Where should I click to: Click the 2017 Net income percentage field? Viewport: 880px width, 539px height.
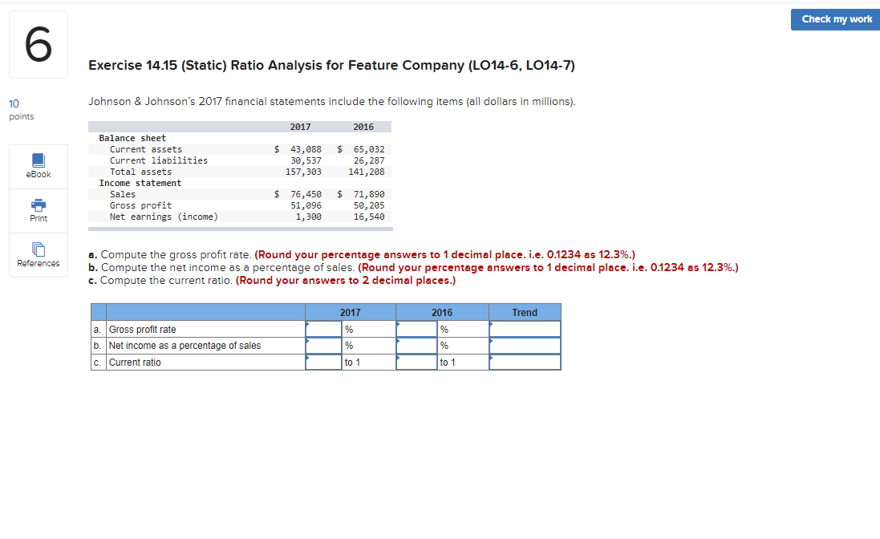[325, 345]
